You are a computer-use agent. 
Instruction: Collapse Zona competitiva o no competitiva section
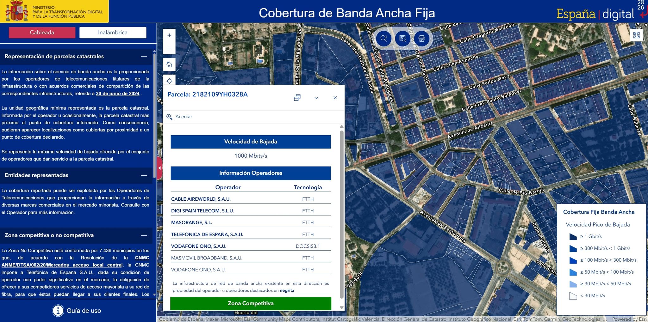tap(144, 235)
